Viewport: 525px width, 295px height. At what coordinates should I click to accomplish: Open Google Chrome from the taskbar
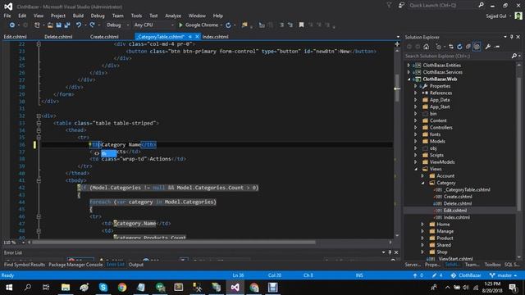click(x=122, y=288)
